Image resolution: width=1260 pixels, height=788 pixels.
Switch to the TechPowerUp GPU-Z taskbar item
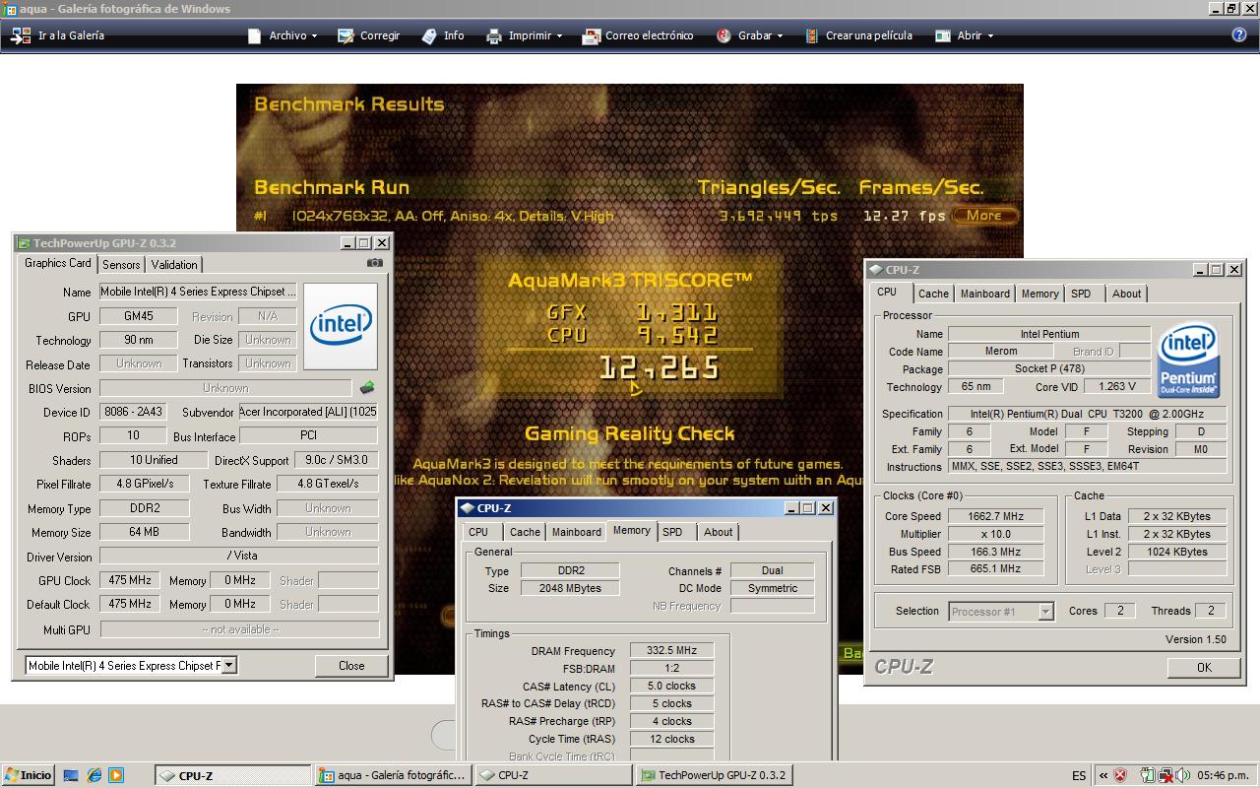[714, 775]
